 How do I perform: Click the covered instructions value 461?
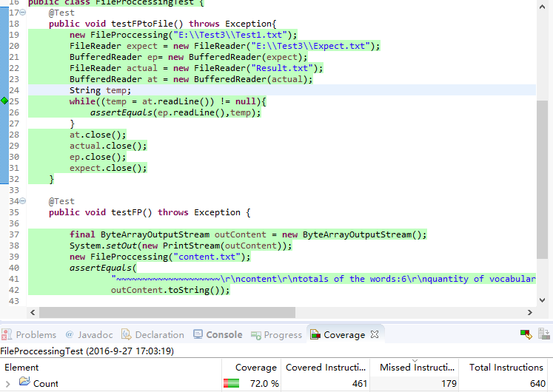point(359,384)
